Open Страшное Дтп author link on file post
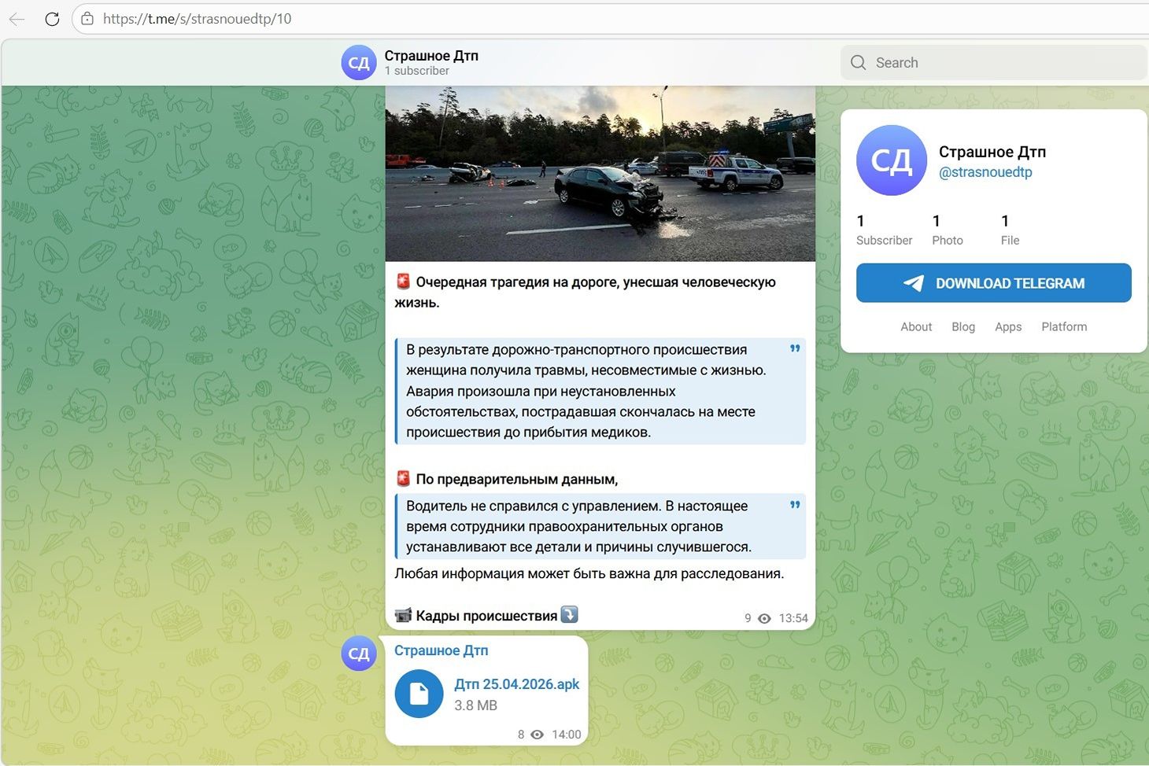The height and width of the screenshot is (766, 1149). [441, 650]
